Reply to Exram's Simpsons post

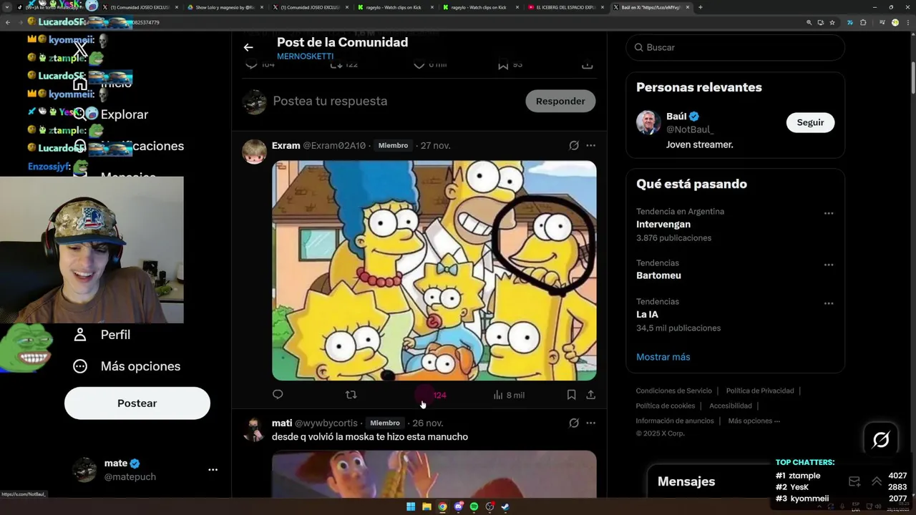pyautogui.click(x=278, y=395)
